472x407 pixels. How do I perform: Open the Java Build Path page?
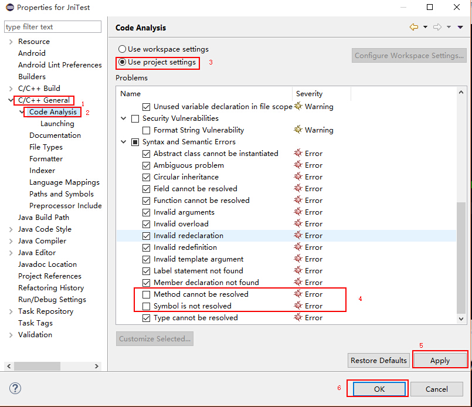[x=43, y=218]
